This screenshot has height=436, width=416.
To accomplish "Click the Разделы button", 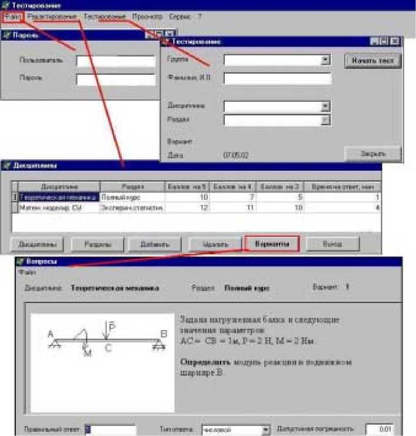I will point(98,244).
